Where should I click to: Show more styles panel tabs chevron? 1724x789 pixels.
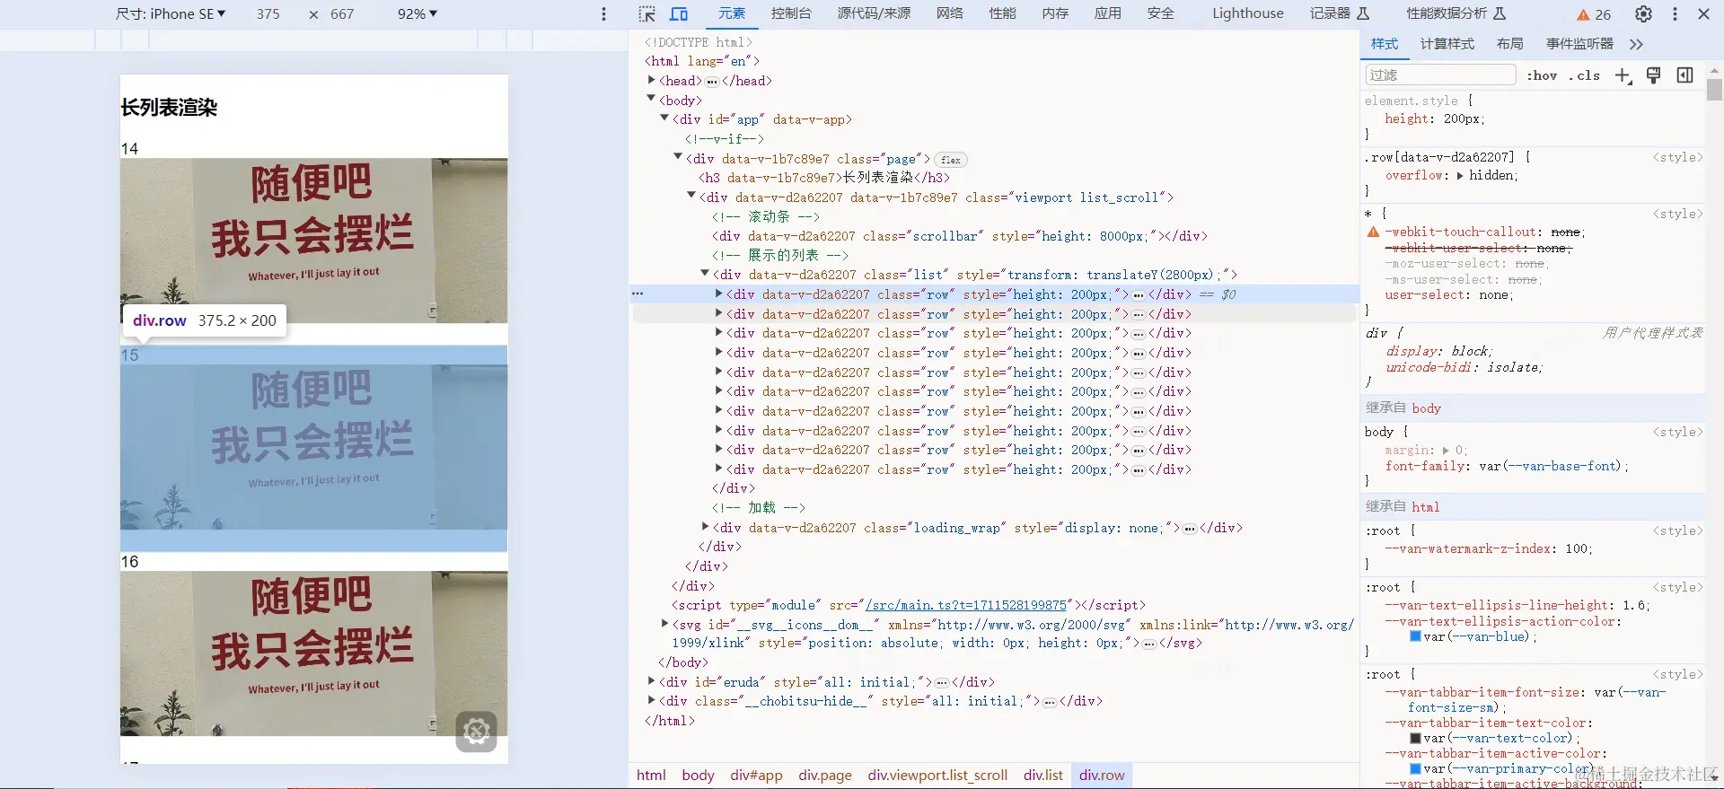1636,44
